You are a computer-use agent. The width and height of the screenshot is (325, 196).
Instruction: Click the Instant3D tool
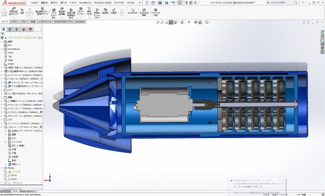coord(133,11)
